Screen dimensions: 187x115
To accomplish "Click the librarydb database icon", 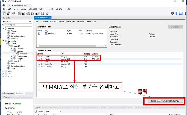I will 6,41.
